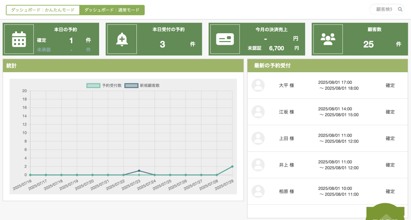Viewport: 411px width, 220px height.
Task: Click the 統計 panel header
Action: point(123,66)
